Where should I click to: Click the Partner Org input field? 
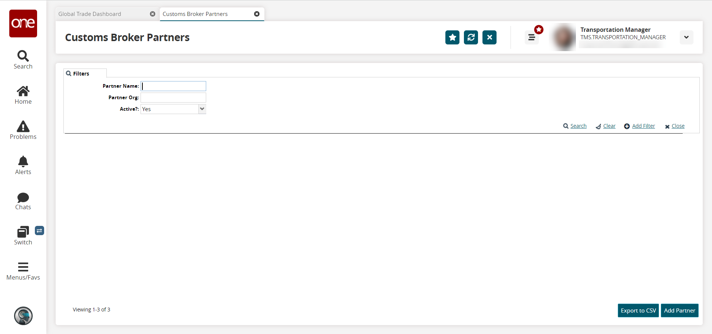pos(173,98)
